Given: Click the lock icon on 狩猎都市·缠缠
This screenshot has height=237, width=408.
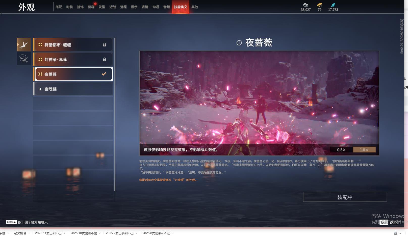Looking at the screenshot, I should click(104, 45).
